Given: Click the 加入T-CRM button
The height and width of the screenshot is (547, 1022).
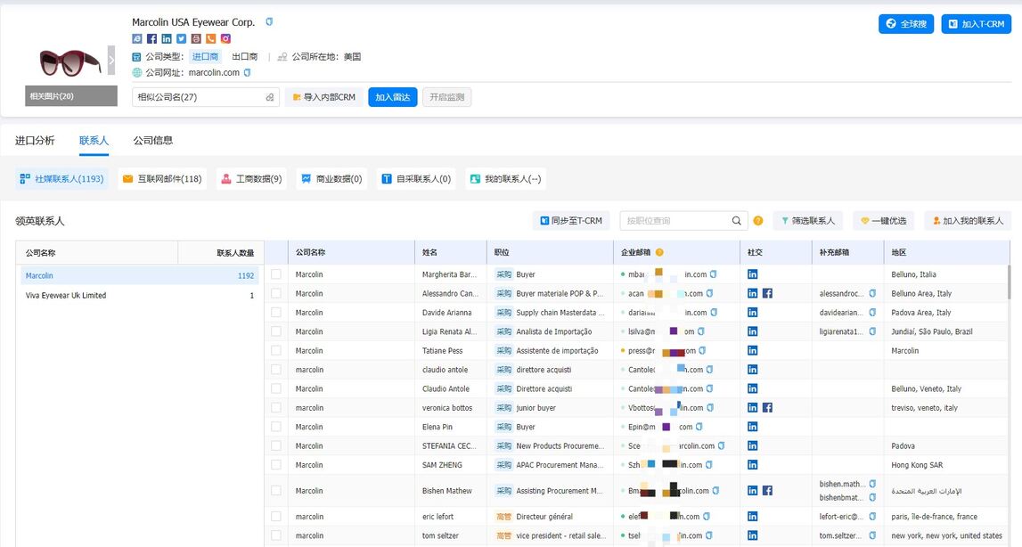Looking at the screenshot, I should click(977, 23).
